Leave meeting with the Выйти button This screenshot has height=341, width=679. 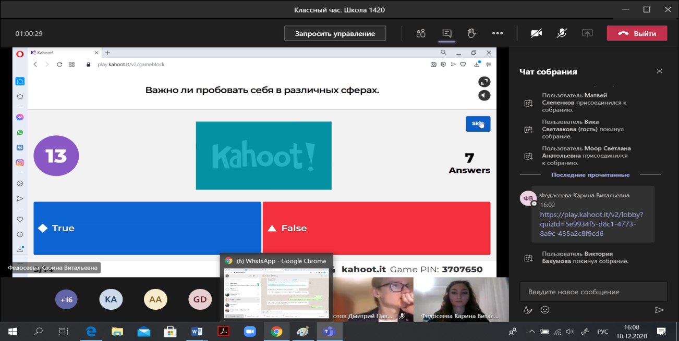[637, 33]
